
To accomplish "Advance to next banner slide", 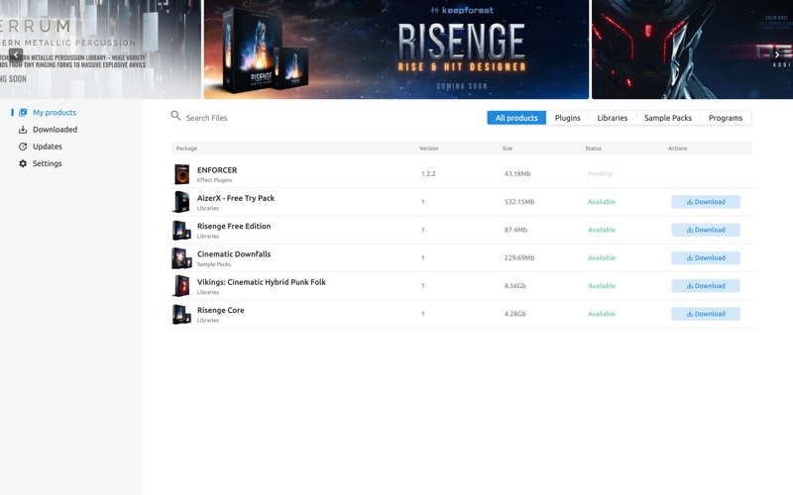I will point(777,54).
